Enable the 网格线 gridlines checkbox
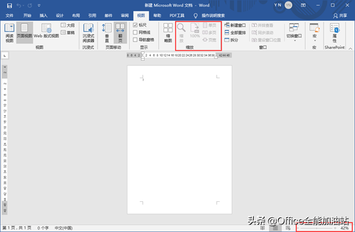355x232 pixels. click(135, 33)
